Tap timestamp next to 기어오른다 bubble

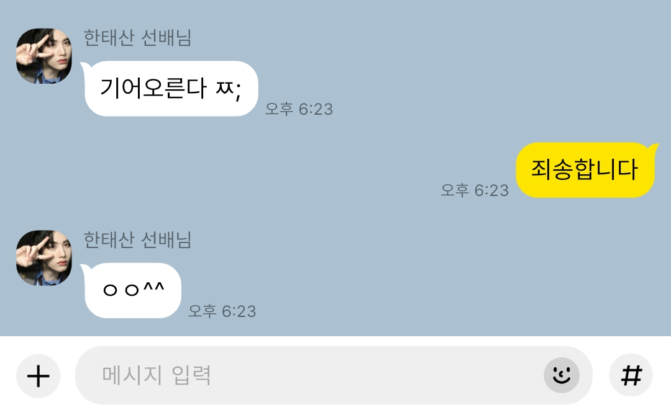[x=299, y=109]
